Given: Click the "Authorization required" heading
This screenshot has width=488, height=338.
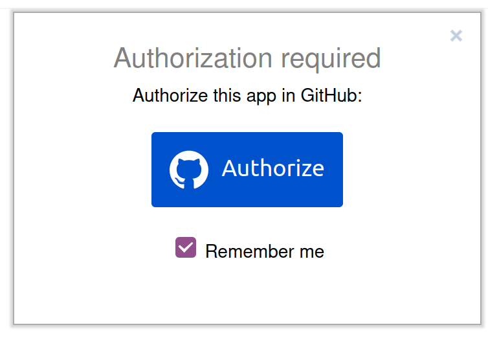Looking at the screenshot, I should click(x=247, y=58).
